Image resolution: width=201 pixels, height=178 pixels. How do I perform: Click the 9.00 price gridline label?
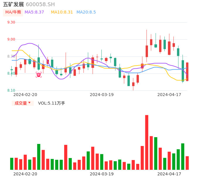click(11, 39)
